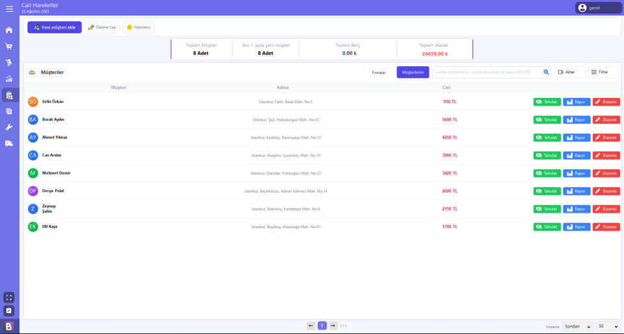This screenshot has height=334, width=624.
Task: Open the 'genel' user account menu
Action: click(x=598, y=8)
